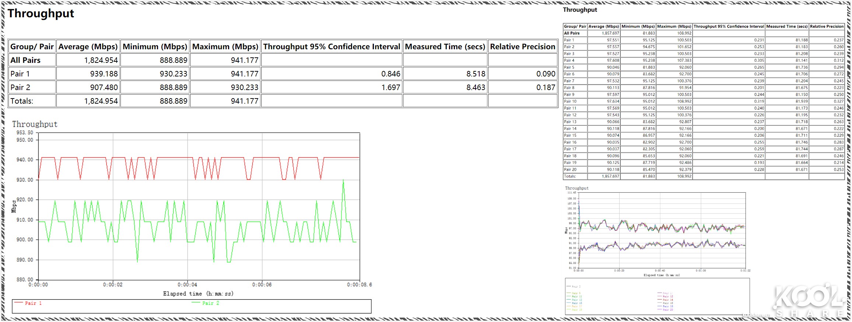The width and height of the screenshot is (852, 322).
Task: Select measured time value 81.208
Action: (802, 54)
